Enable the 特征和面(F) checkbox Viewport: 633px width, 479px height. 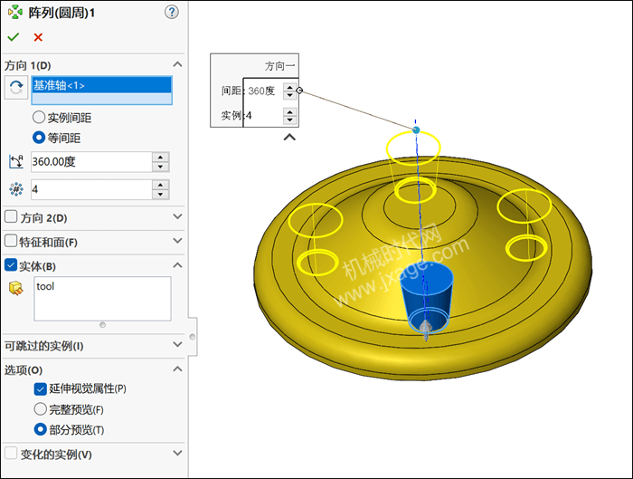[11, 242]
